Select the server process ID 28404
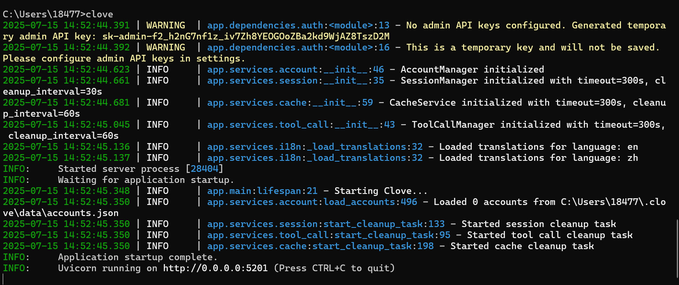 204,169
